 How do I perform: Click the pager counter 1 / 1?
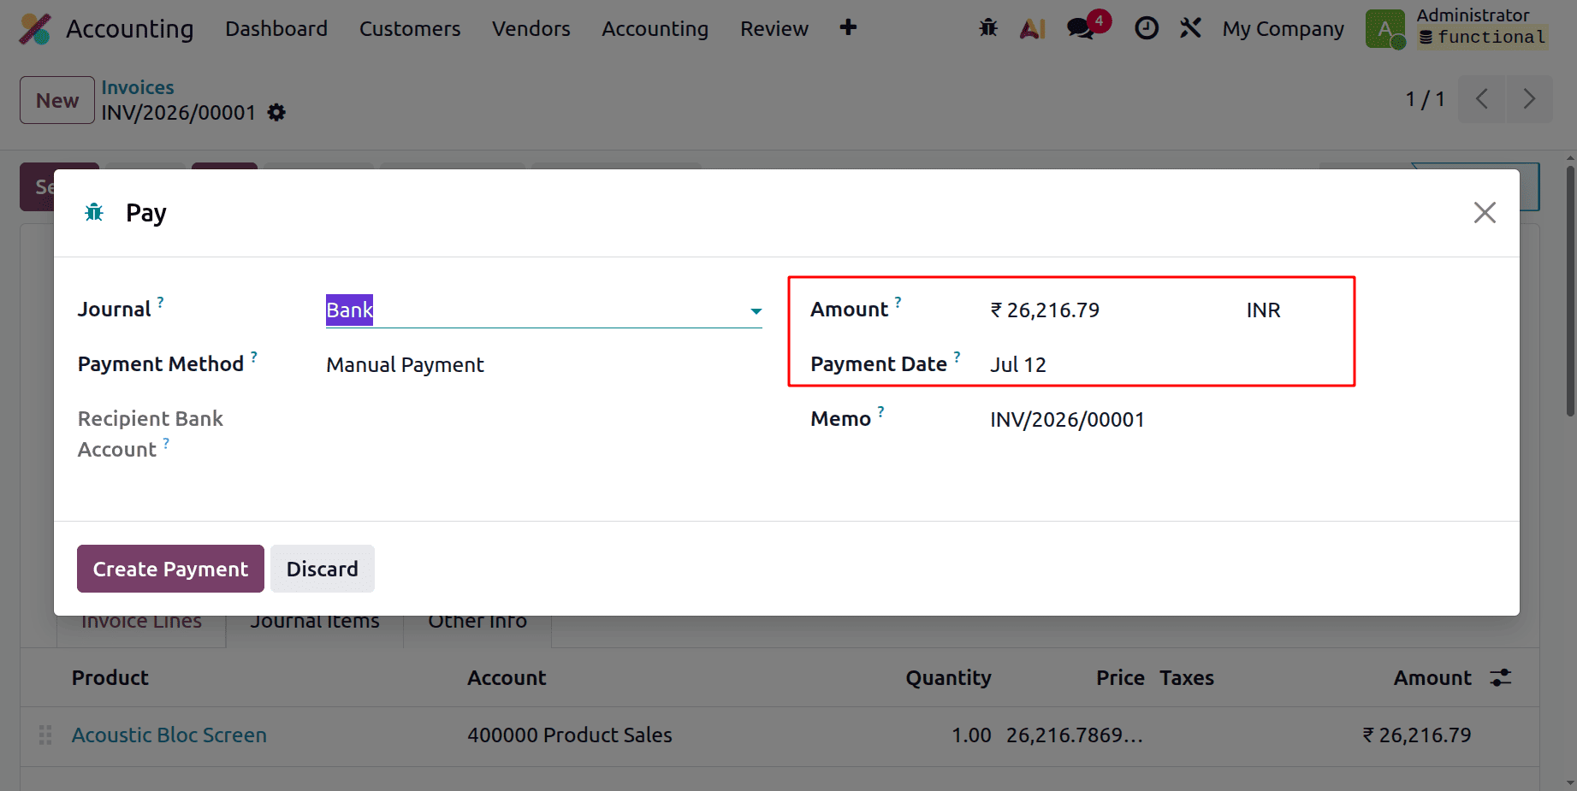1425,100
